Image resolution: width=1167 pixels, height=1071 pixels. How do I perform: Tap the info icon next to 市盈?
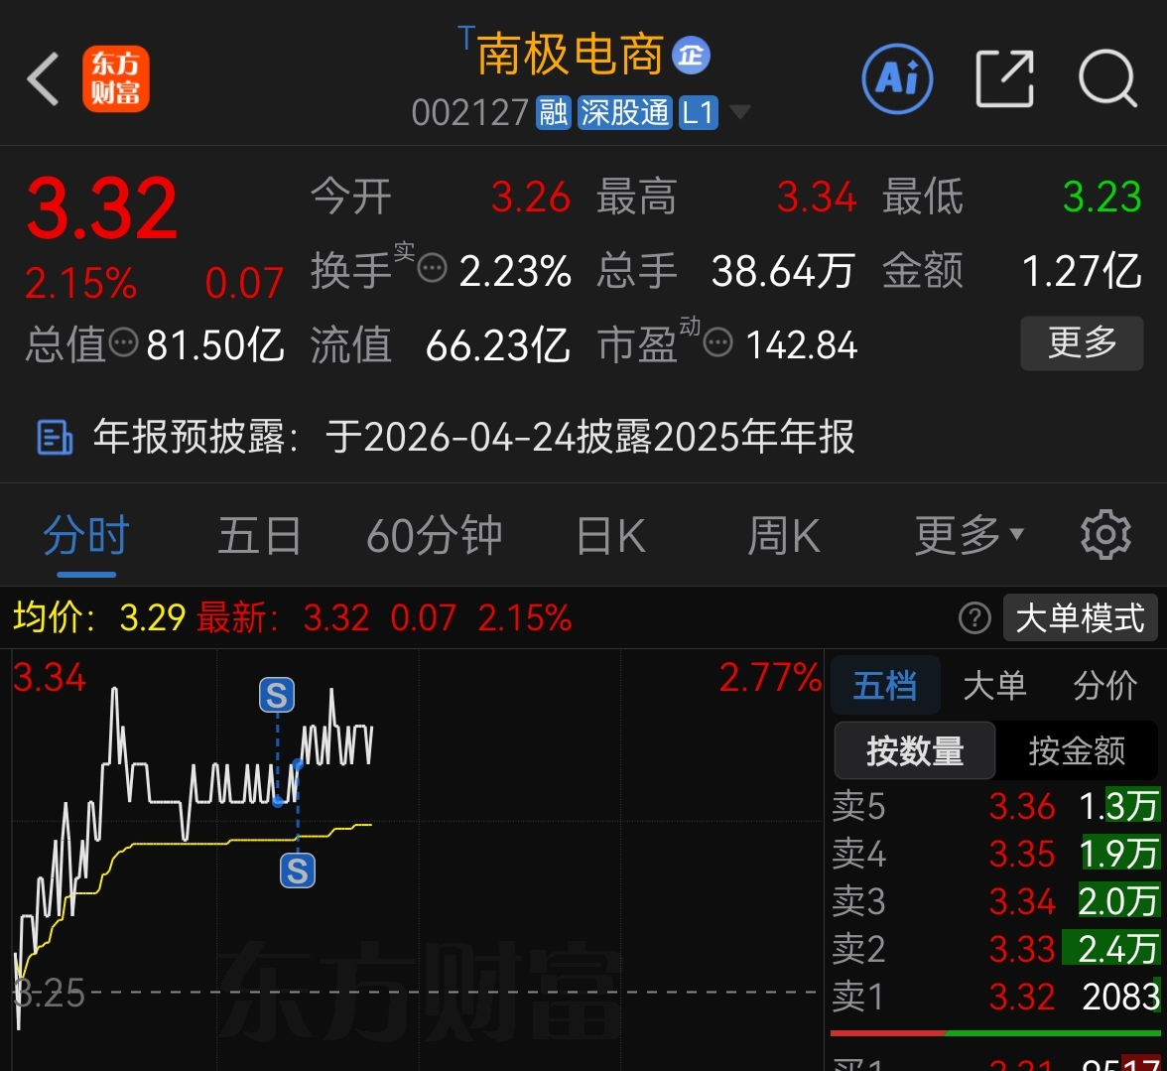718,343
